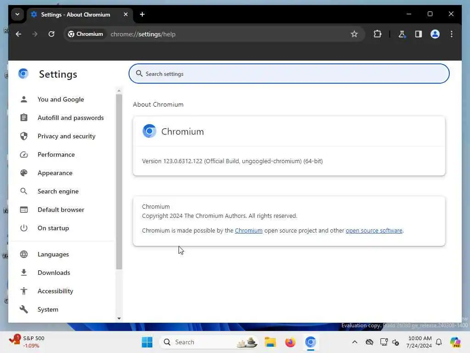Open System settings
This screenshot has width=470, height=353.
[x=48, y=309]
